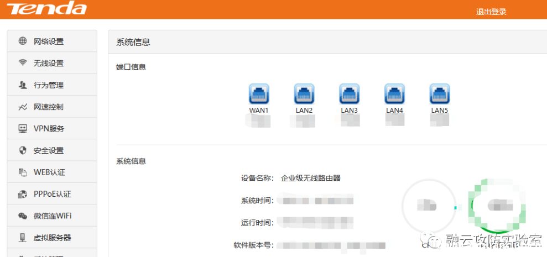Screen dimensions: 547x257
Task: Open the 网速控制 menu
Action: pos(52,107)
